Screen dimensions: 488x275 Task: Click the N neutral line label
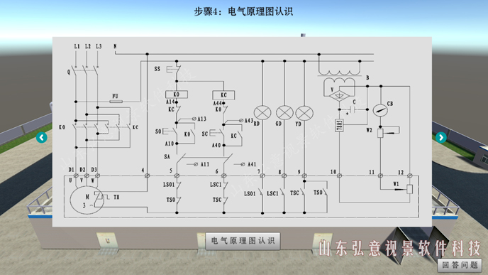pyautogui.click(x=115, y=46)
